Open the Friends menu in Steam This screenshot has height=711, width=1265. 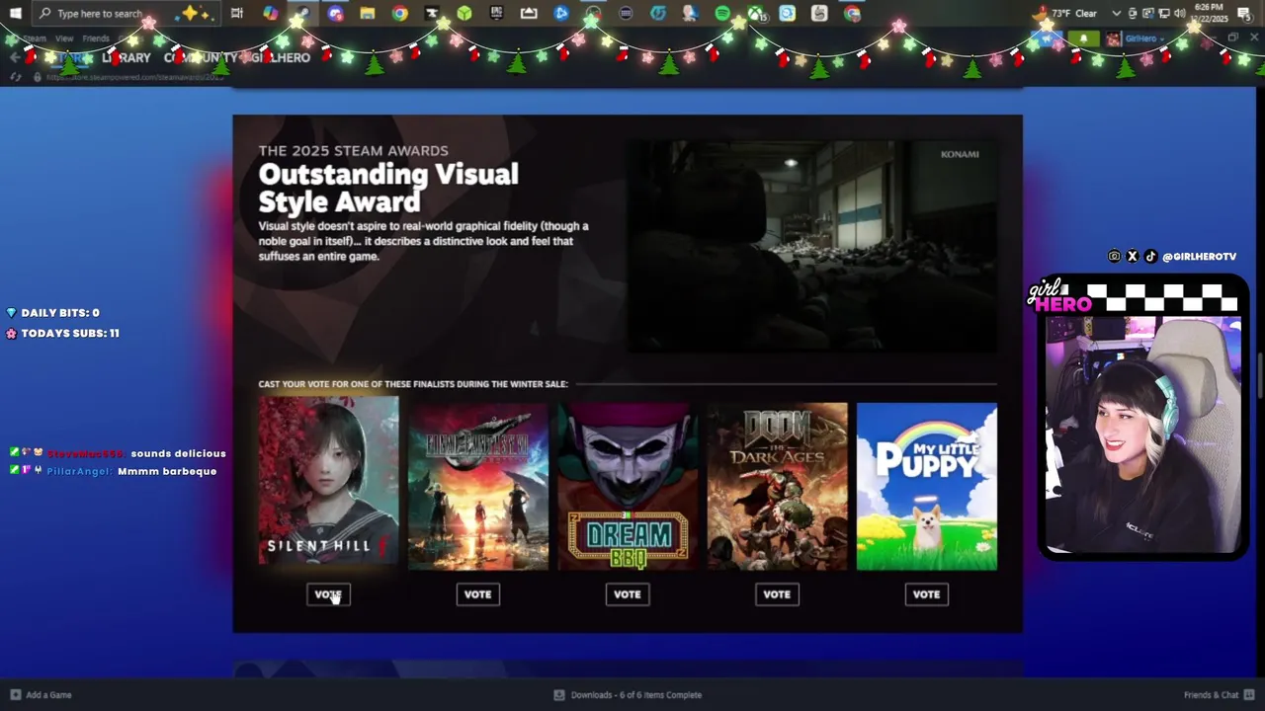point(96,39)
